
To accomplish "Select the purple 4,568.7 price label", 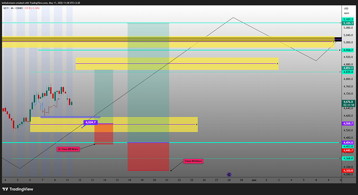I will [x=348, y=123].
